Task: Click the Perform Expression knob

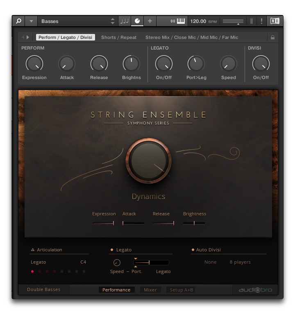Action: (x=34, y=64)
